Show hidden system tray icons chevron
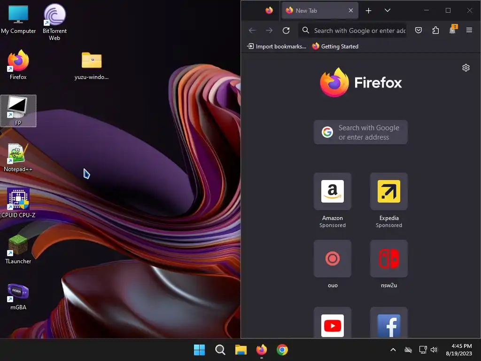481x361 pixels. (393, 350)
